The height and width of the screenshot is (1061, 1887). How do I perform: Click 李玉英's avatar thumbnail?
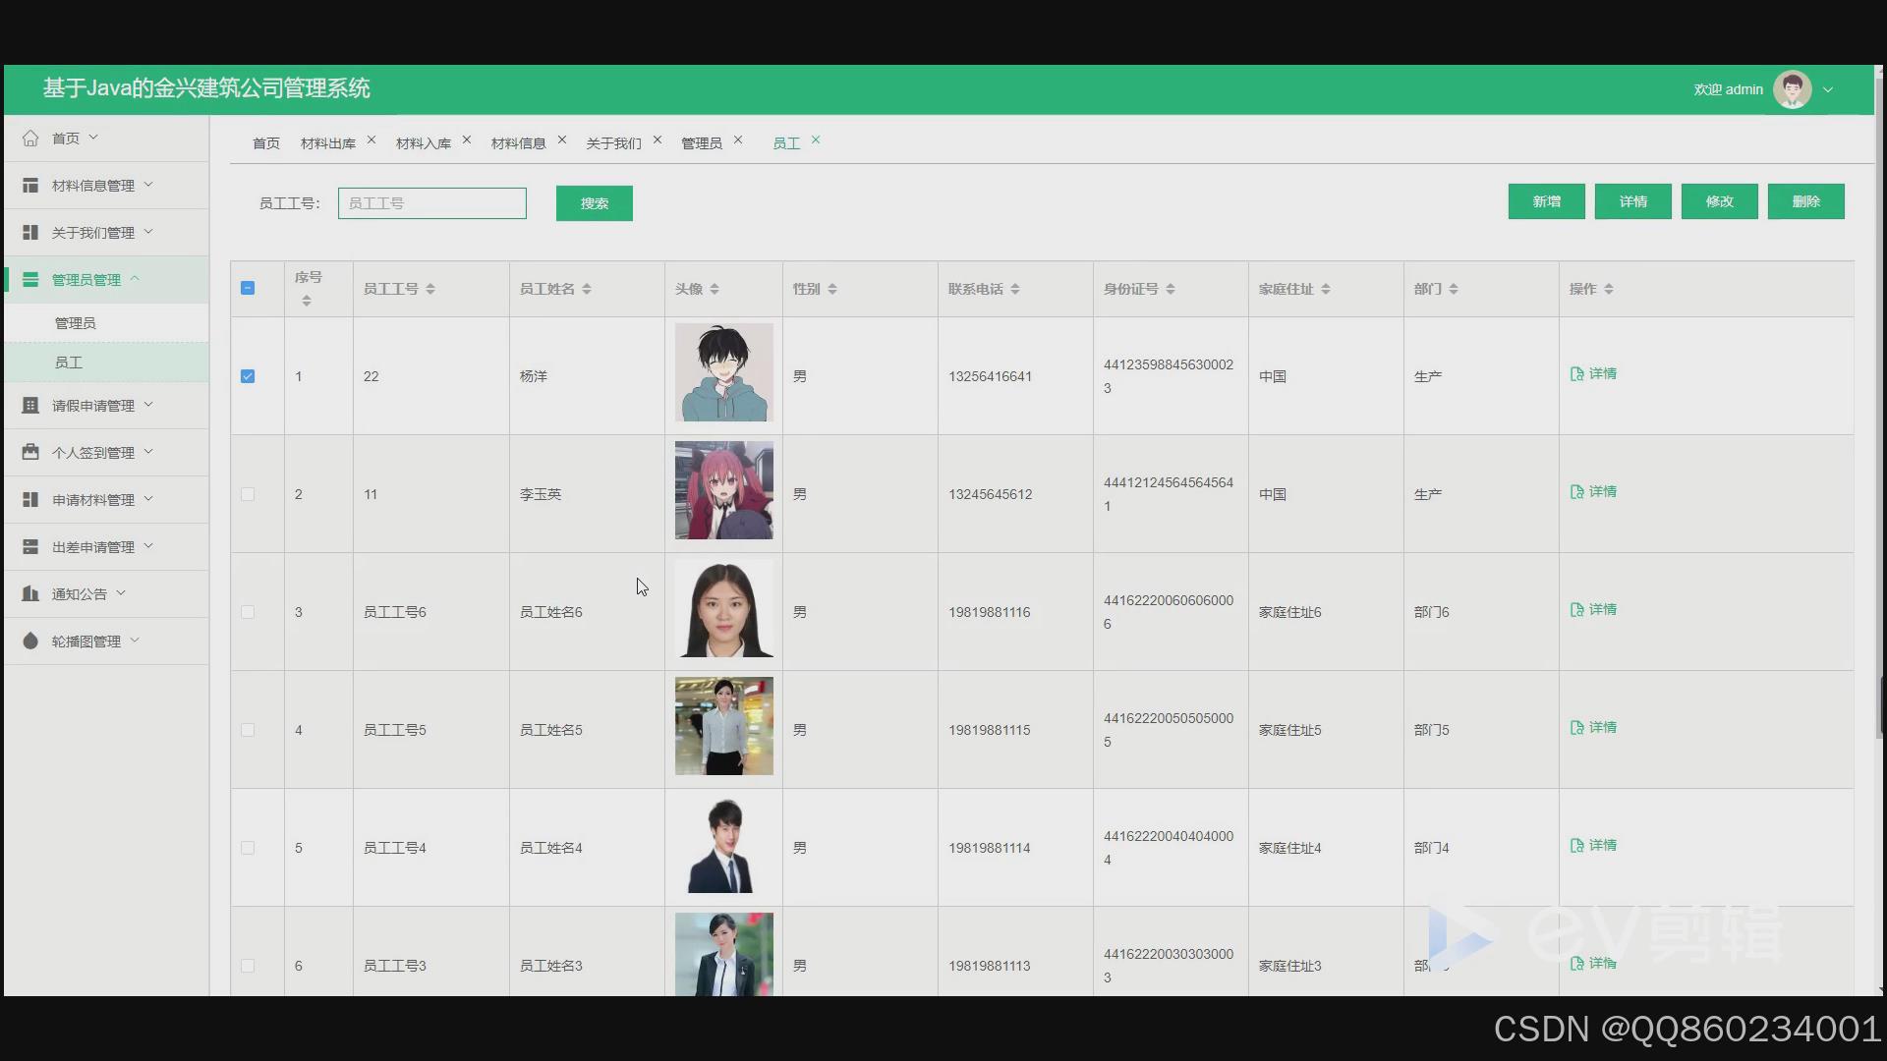tap(724, 490)
